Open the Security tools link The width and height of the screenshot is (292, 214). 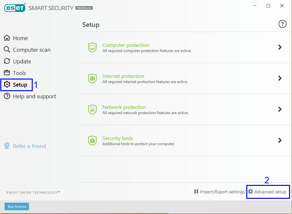click(118, 138)
